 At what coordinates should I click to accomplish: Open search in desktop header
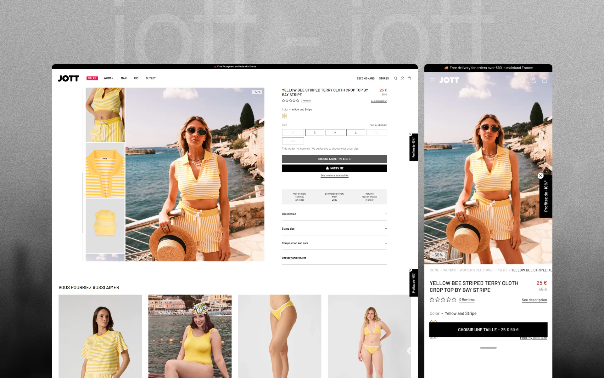395,78
